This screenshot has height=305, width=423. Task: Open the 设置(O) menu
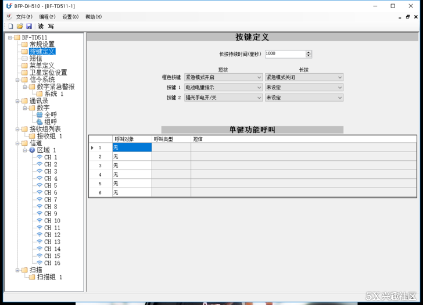[70, 17]
